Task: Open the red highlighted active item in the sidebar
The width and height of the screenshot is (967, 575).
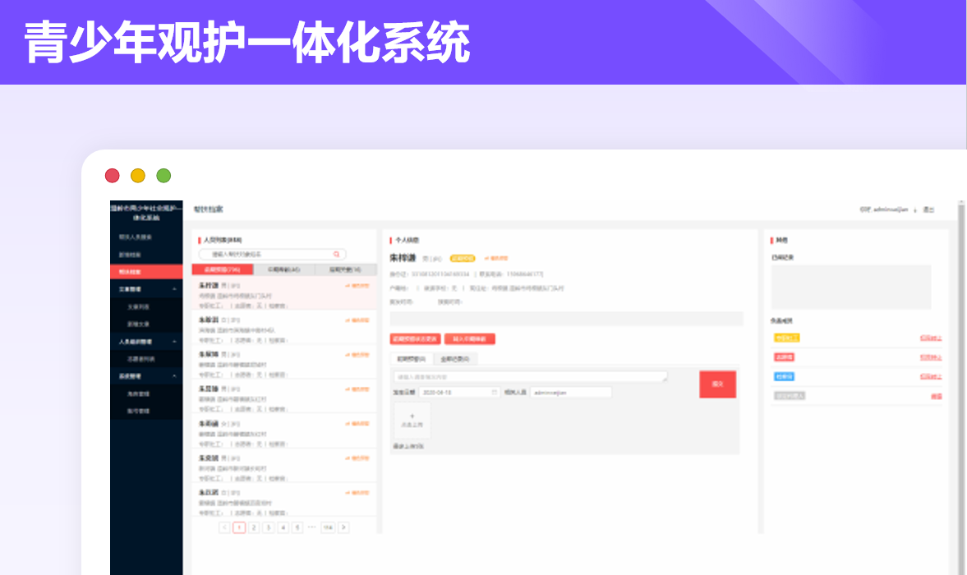Action: point(146,272)
